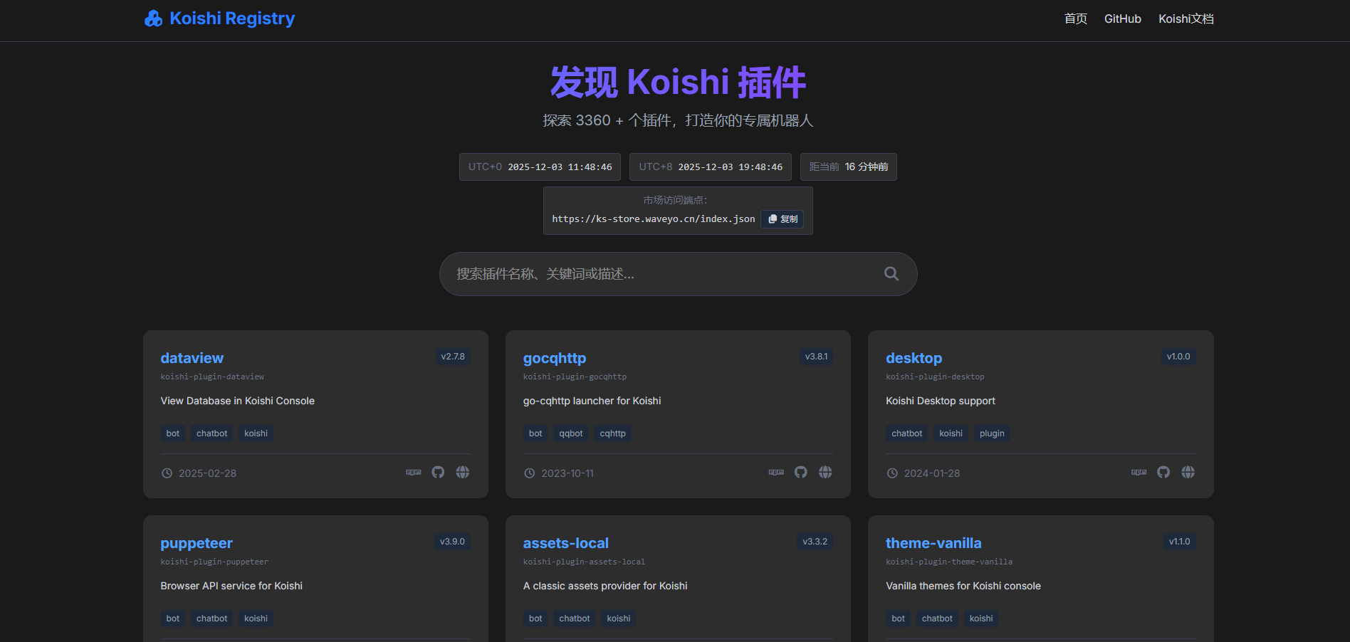Open homepage globe icon for dataview

(x=463, y=473)
